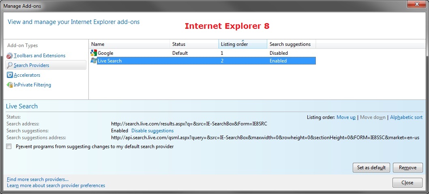
Task: Sort by Name column header
Action: [129, 44]
